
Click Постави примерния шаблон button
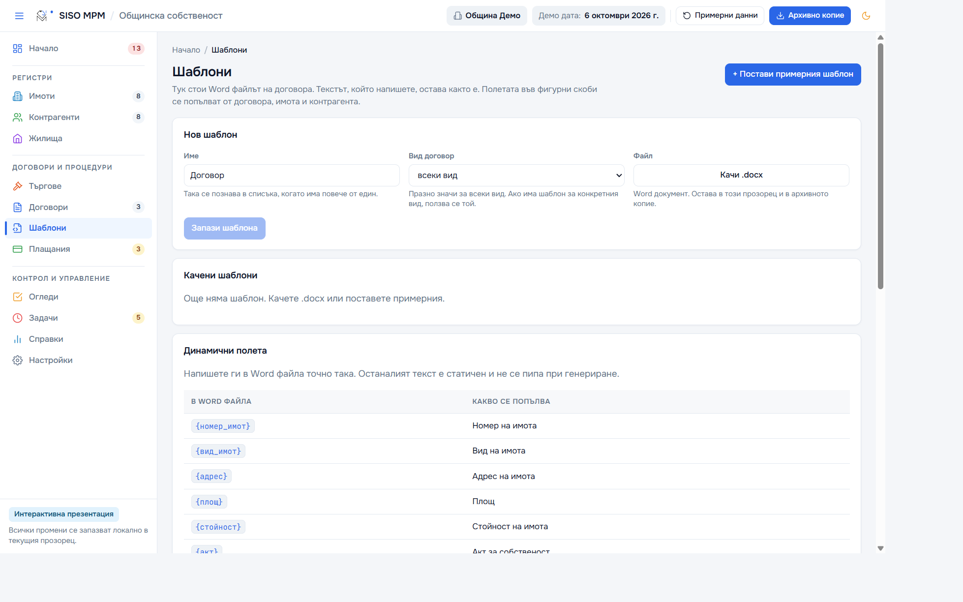tap(793, 74)
